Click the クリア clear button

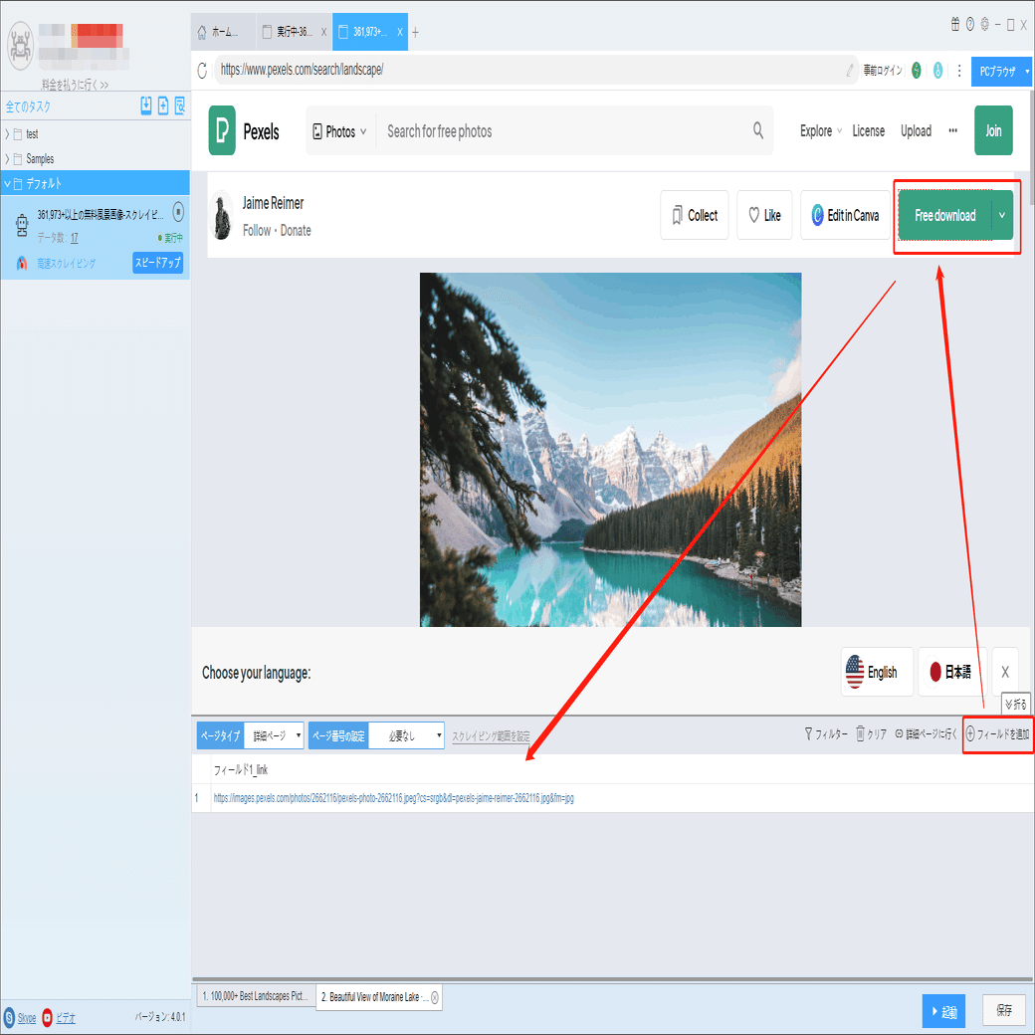coord(872,734)
